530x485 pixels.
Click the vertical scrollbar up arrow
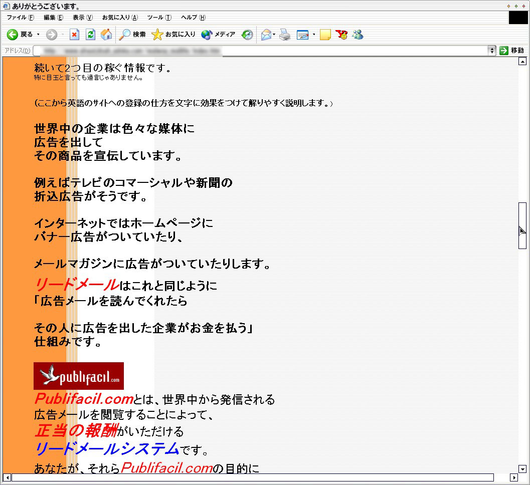coord(522,62)
